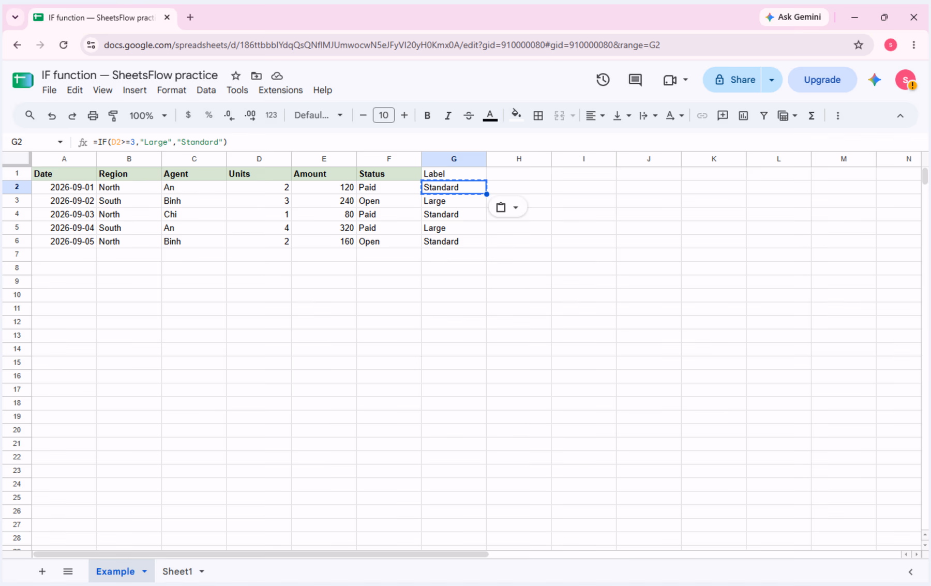Screen dimensions: 931x586
Task: Open the functions sigma menu
Action: (x=812, y=115)
